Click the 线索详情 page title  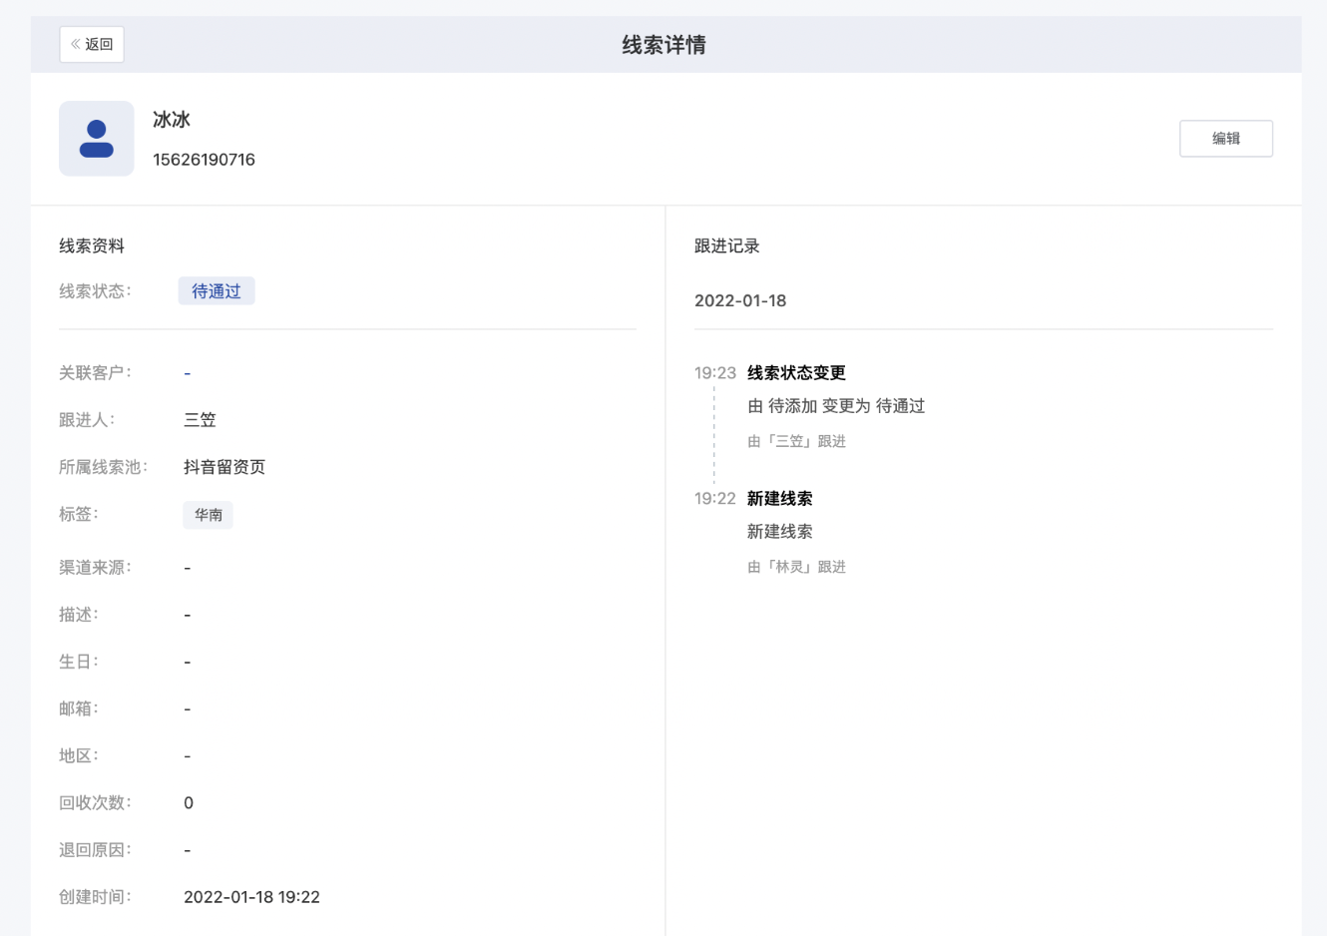(x=664, y=45)
